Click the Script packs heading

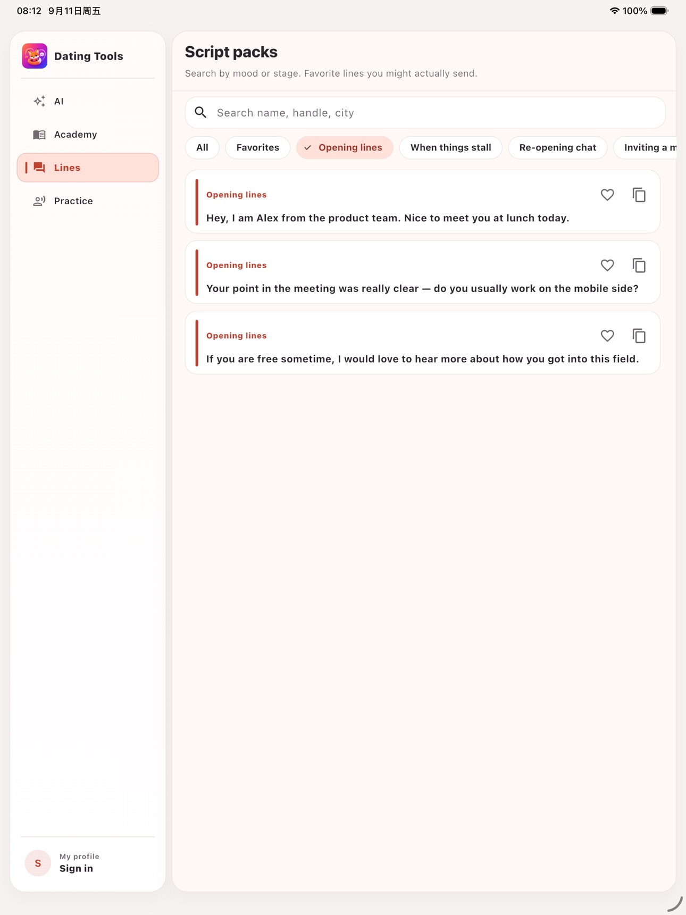click(x=231, y=52)
